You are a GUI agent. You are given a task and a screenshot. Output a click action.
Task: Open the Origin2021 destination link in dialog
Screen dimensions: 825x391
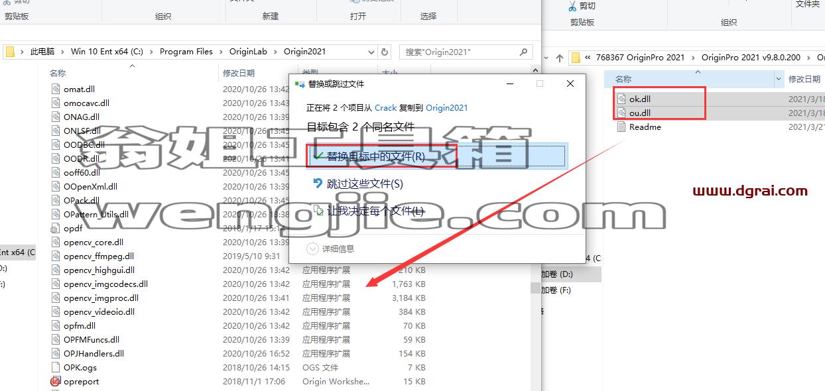446,107
